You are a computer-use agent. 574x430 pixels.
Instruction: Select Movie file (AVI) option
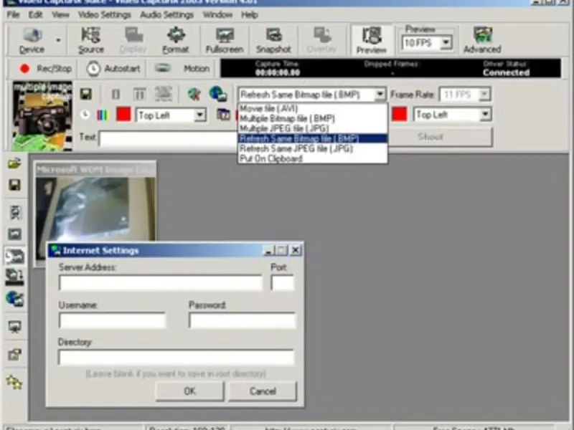point(312,109)
